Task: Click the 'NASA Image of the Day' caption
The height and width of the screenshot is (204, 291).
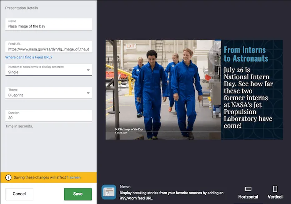Action: 129,129
